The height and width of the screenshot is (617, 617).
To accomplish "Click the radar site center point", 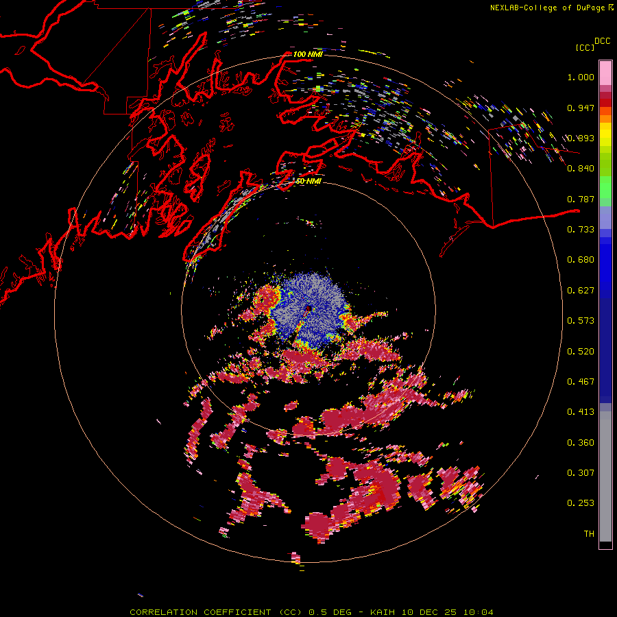I will point(308,309).
